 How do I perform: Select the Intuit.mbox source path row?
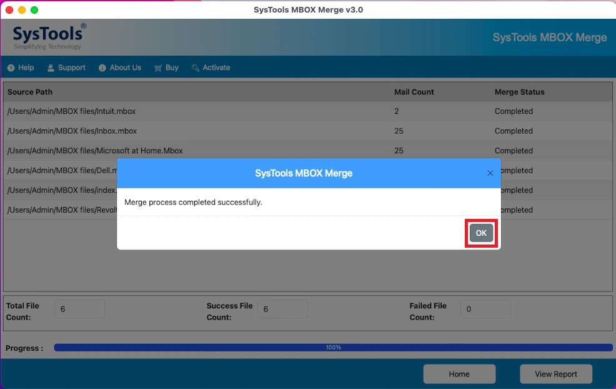308,111
